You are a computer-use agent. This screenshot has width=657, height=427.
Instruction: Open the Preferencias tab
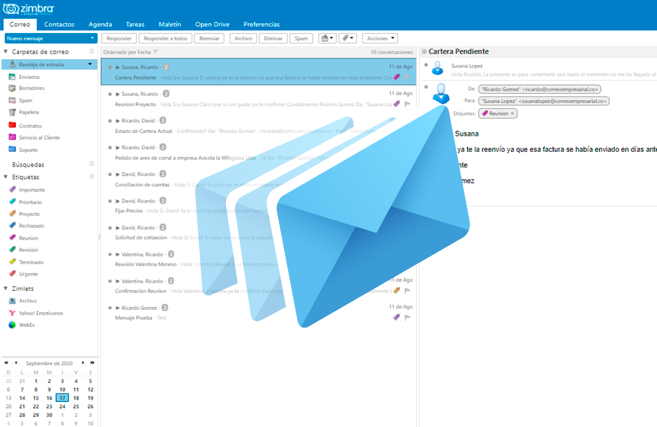point(261,24)
